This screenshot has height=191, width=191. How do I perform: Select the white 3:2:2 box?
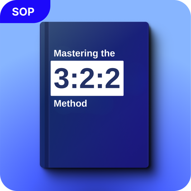click(x=87, y=78)
